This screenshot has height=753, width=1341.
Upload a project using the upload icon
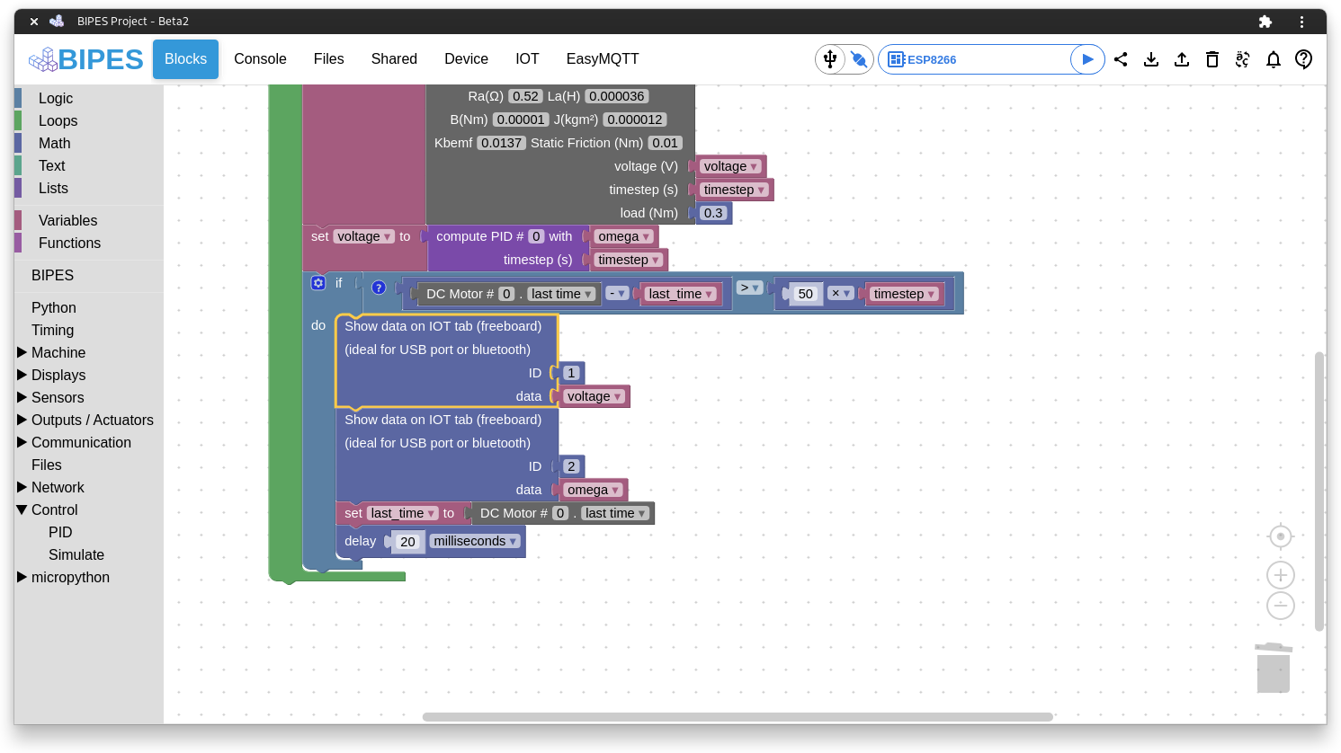[1182, 59]
